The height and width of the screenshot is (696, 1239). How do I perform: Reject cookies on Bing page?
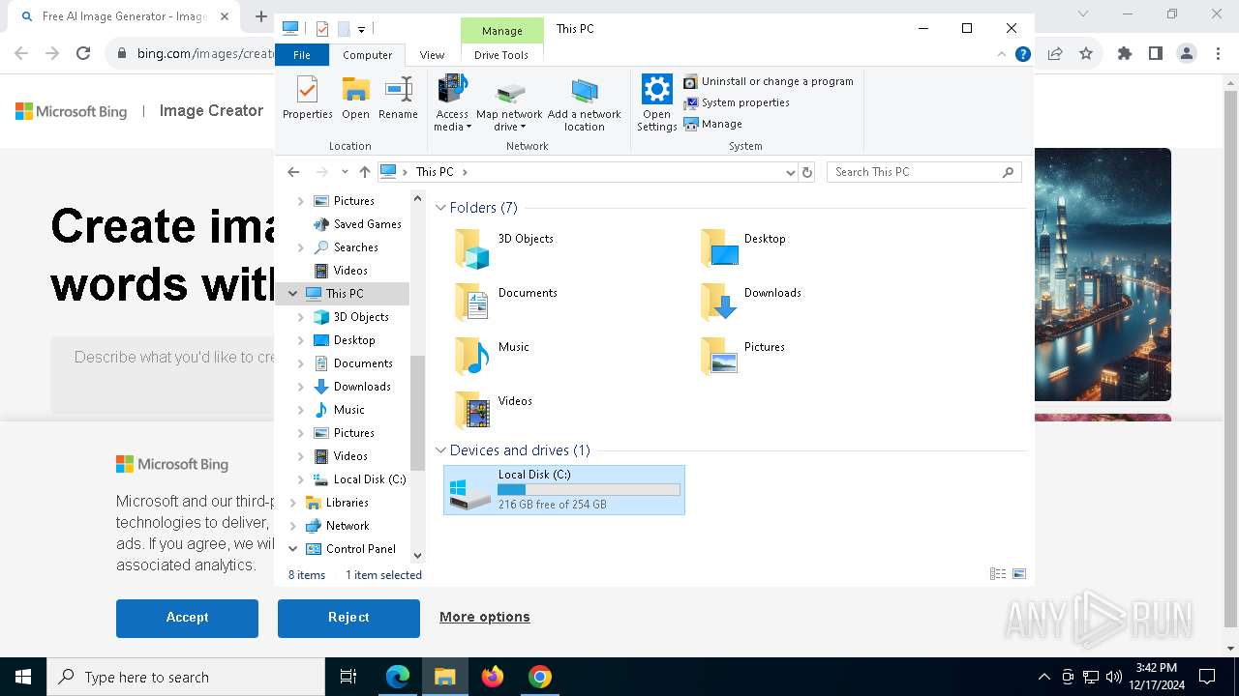click(348, 618)
